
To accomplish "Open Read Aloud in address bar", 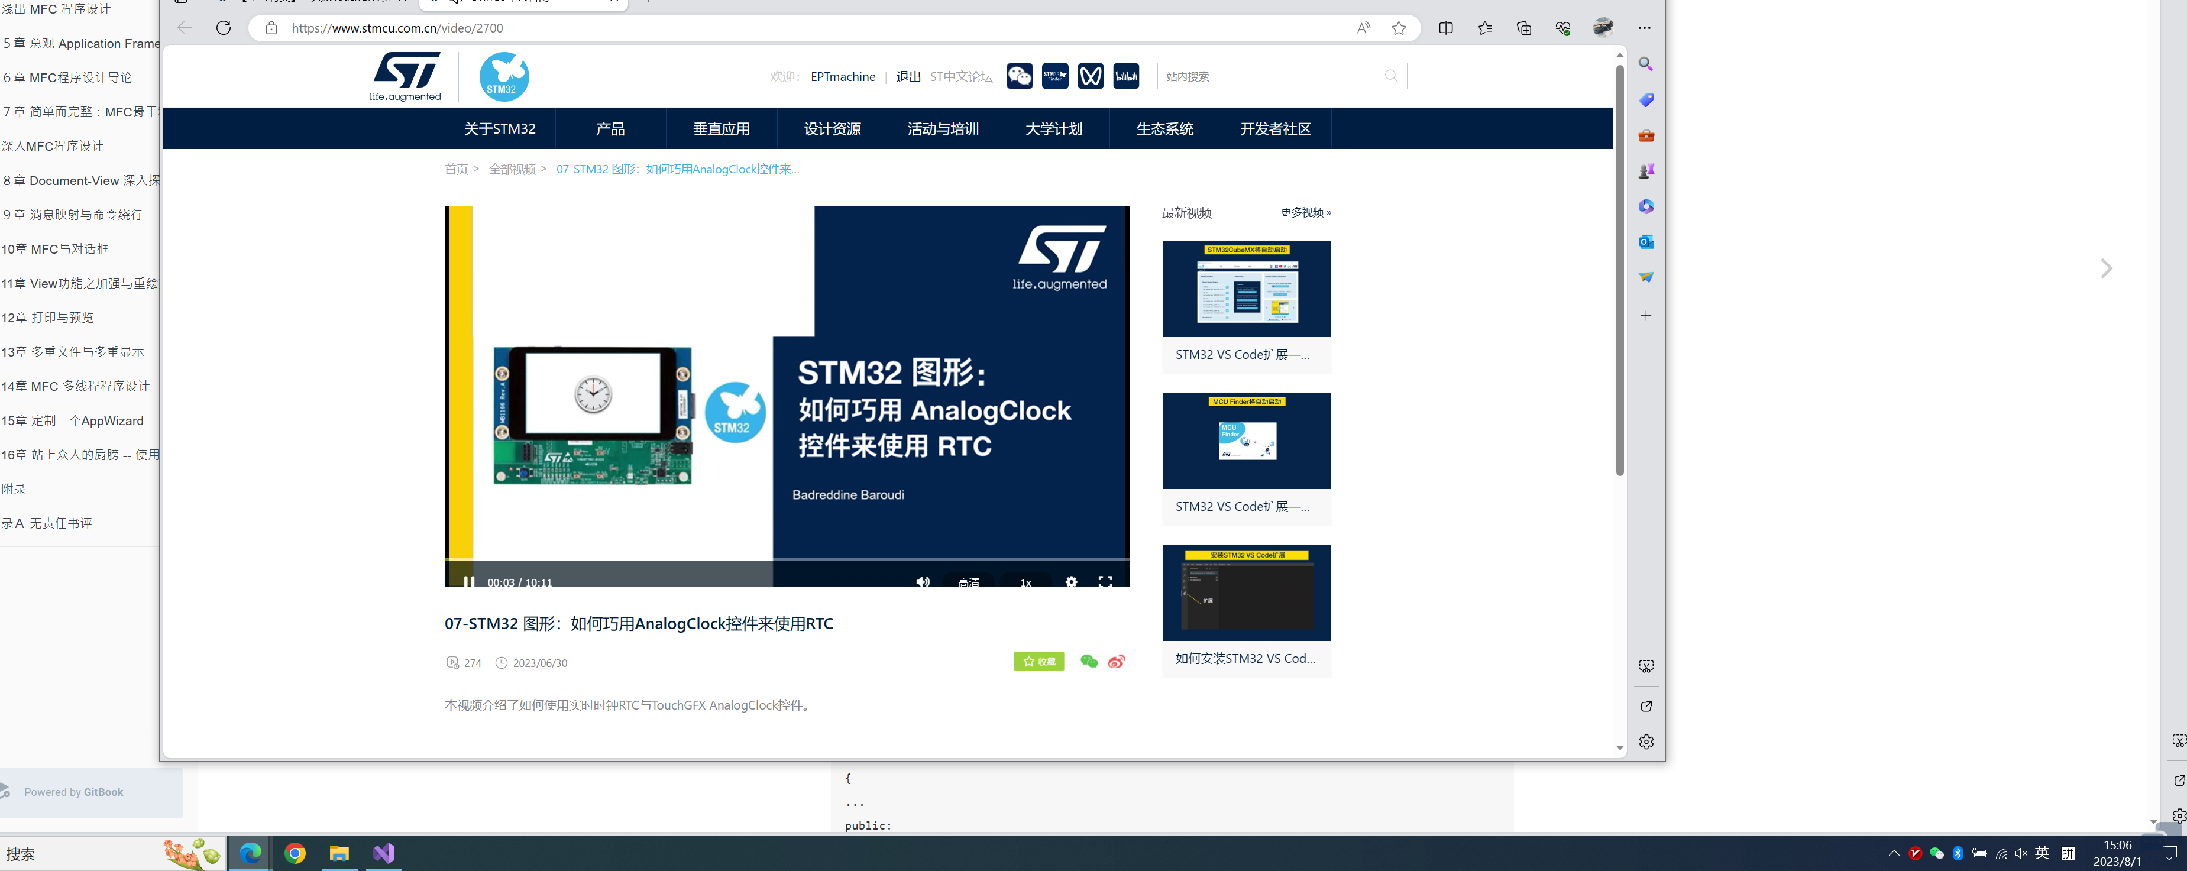I will [x=1364, y=28].
